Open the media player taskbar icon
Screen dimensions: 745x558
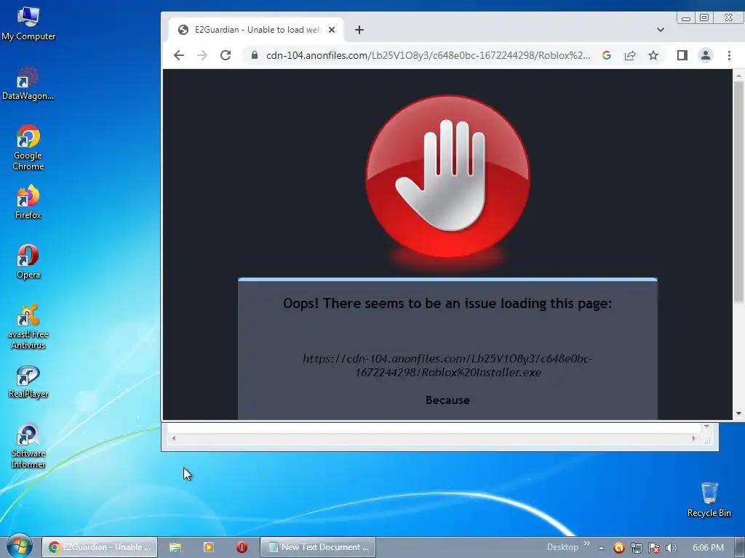coord(209,547)
